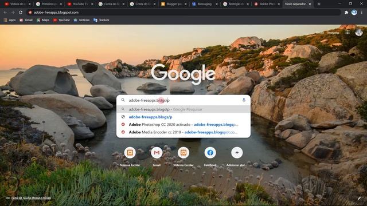Switch to the Videos YouTube tab
The height and width of the screenshot is (206, 367).
pyautogui.click(x=17, y=4)
